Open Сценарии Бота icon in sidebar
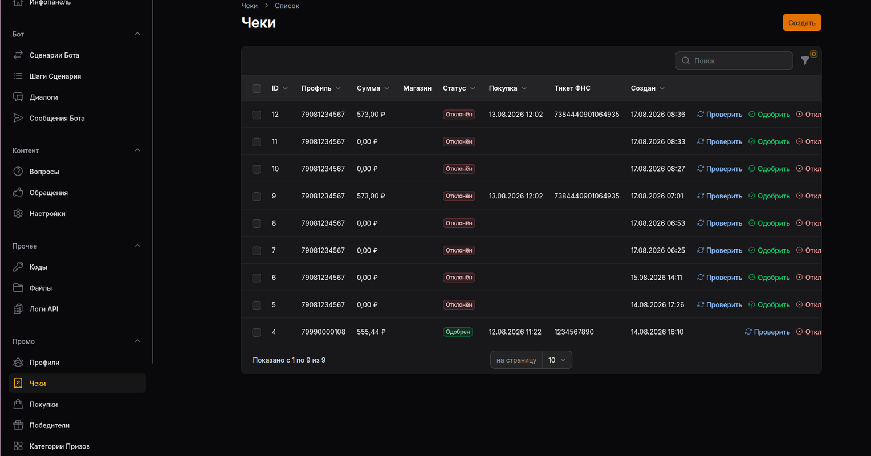The width and height of the screenshot is (871, 456). point(18,55)
